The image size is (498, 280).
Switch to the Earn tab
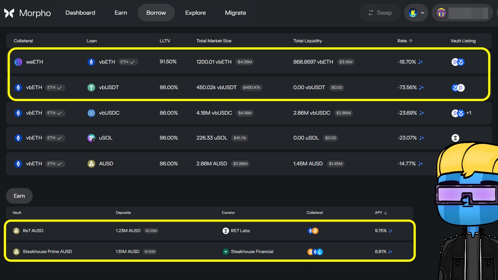pos(121,13)
